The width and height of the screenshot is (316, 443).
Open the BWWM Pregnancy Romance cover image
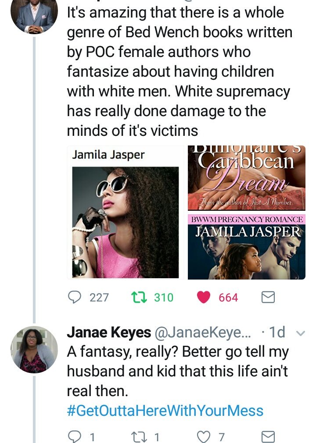[246, 247]
